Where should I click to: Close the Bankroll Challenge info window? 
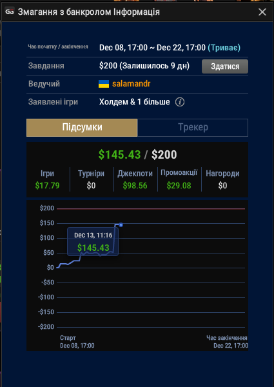click(x=262, y=12)
